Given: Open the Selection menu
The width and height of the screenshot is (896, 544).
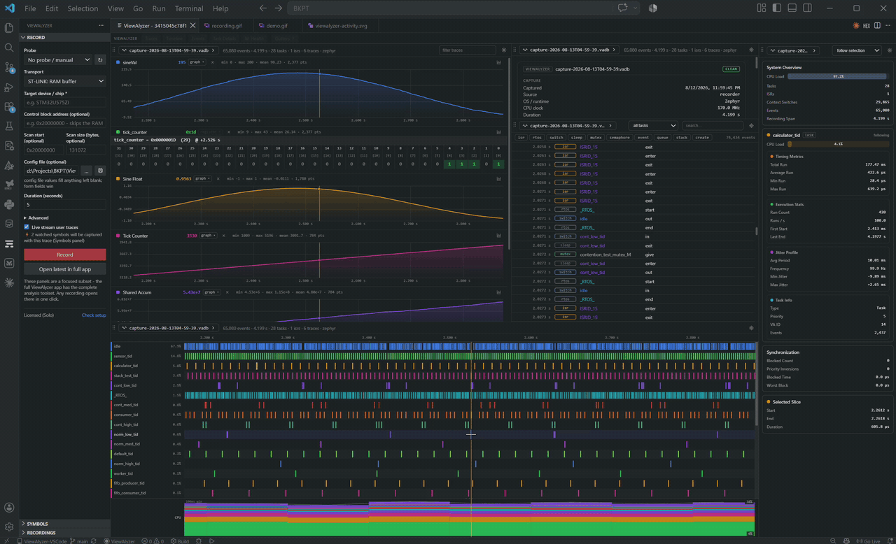Looking at the screenshot, I should point(83,8).
